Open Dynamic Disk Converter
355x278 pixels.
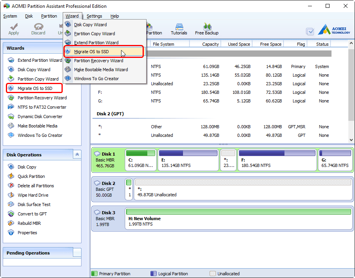pos(35,117)
